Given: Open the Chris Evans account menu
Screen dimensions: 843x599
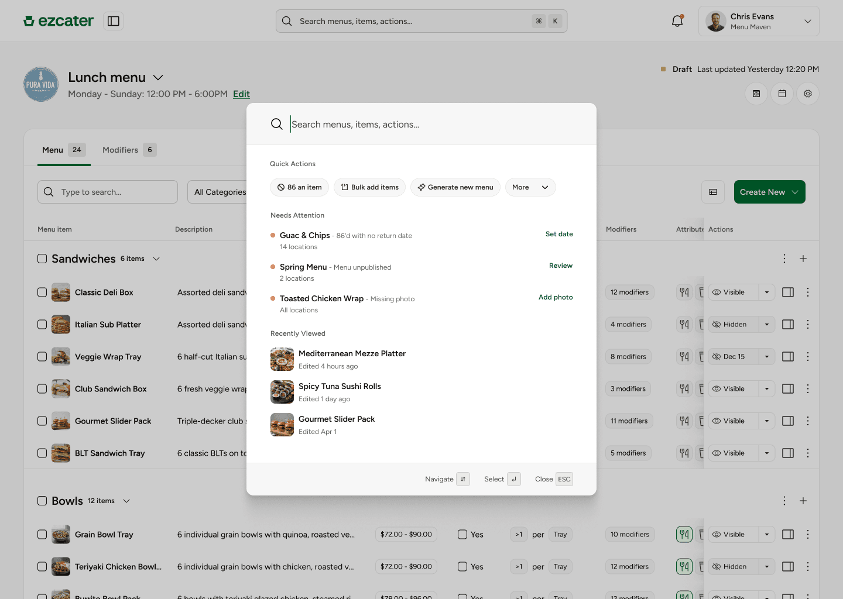Looking at the screenshot, I should 759,20.
